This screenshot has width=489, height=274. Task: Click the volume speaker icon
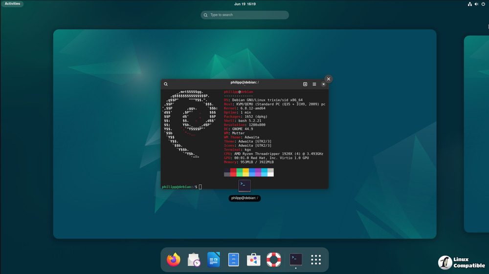coord(476,4)
